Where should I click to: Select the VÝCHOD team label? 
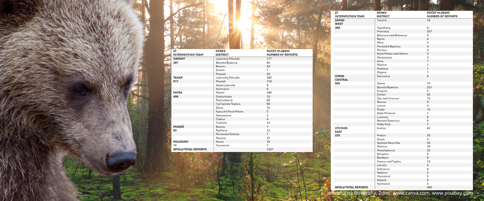click(341, 128)
